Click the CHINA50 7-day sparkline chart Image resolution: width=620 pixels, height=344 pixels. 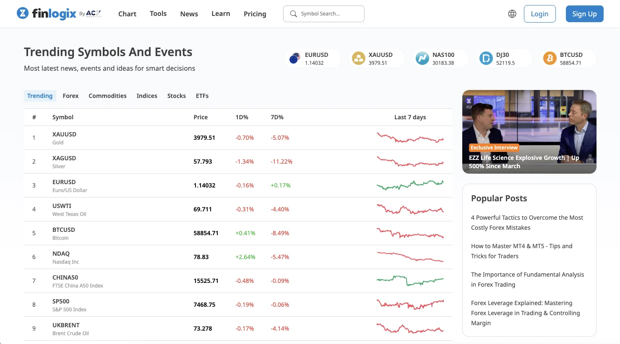click(410, 280)
